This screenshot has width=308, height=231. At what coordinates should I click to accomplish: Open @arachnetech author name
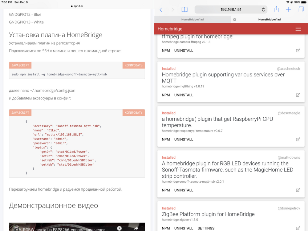pyautogui.click(x=288, y=69)
